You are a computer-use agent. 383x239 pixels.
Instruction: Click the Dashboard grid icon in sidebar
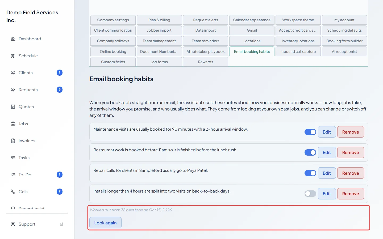click(13, 39)
